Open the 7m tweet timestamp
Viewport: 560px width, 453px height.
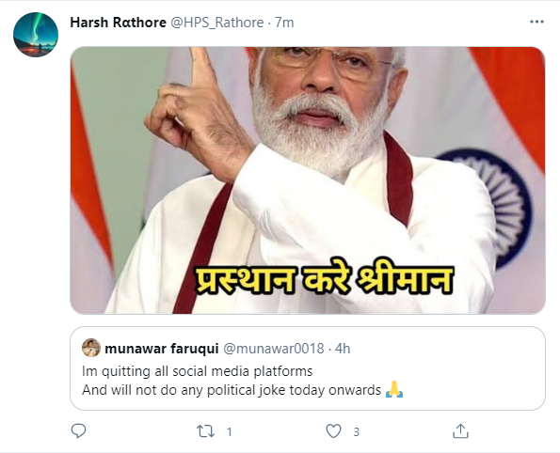pos(284,23)
